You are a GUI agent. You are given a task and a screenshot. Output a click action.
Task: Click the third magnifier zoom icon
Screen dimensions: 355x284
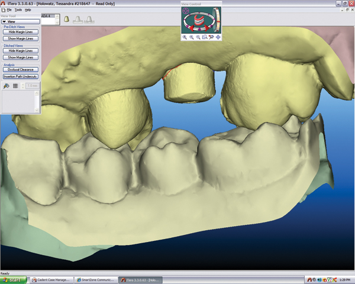coord(198,37)
